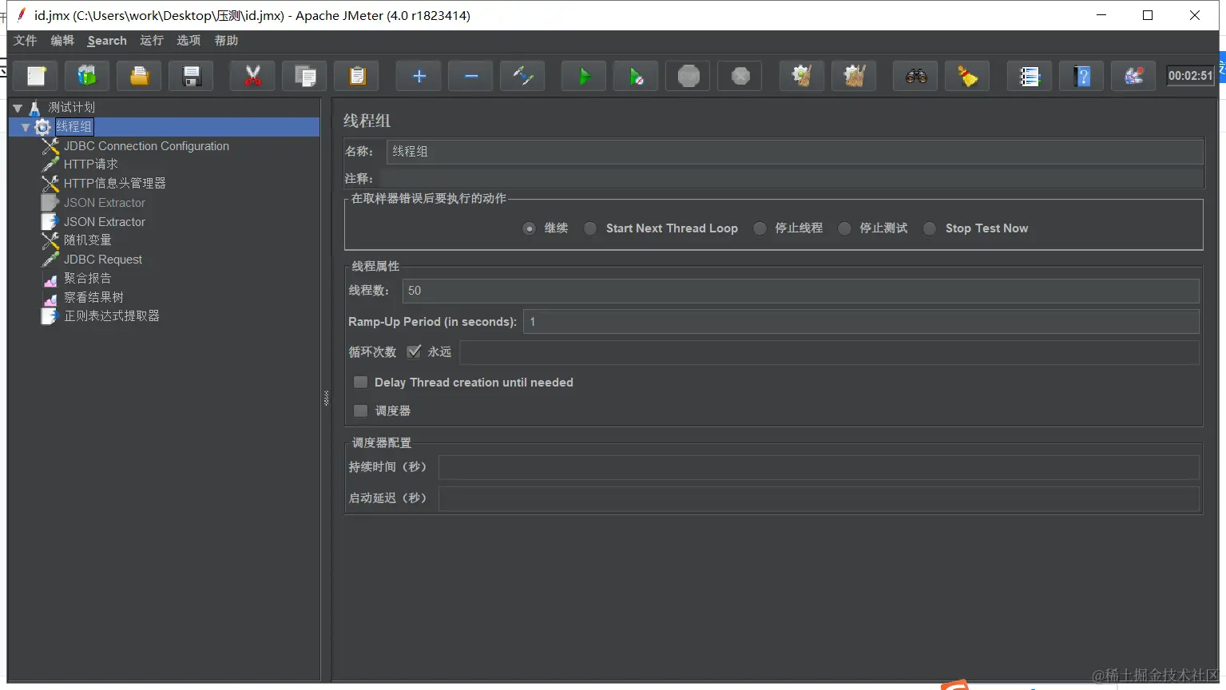The height and width of the screenshot is (690, 1226).
Task: Select the 线程组 tree node
Action: (x=74, y=127)
